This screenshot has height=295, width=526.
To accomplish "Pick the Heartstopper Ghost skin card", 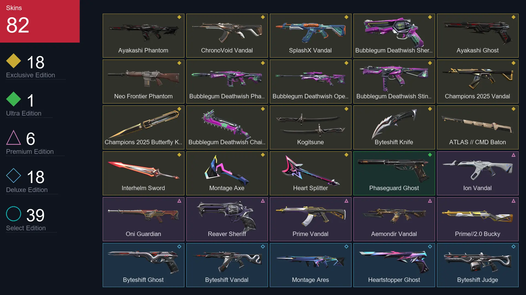I will 394,265.
